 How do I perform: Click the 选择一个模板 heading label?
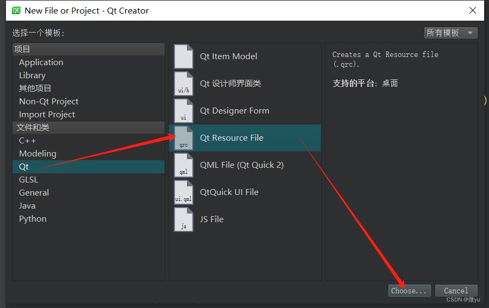(x=39, y=33)
